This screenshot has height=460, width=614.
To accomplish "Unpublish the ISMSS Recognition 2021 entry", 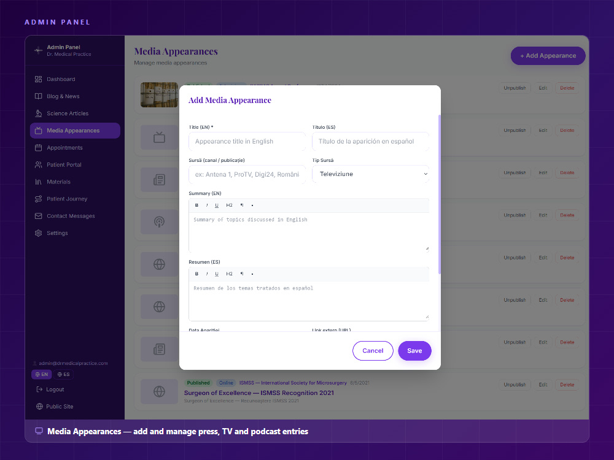I will click(515, 385).
